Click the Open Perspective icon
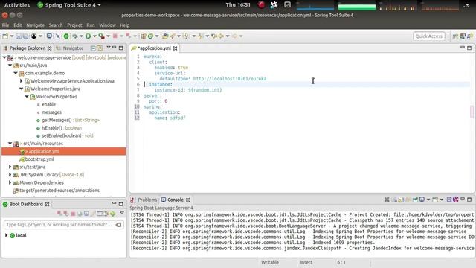 point(455,36)
